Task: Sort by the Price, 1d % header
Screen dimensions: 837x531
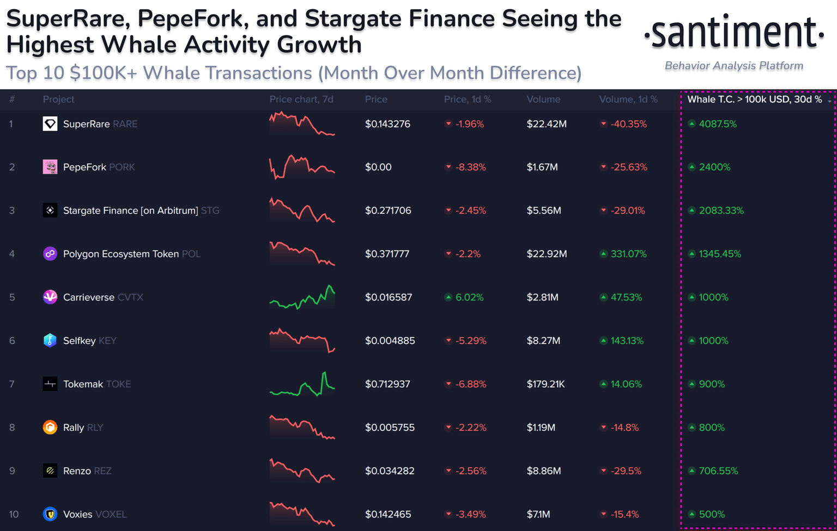Action: 467,99
